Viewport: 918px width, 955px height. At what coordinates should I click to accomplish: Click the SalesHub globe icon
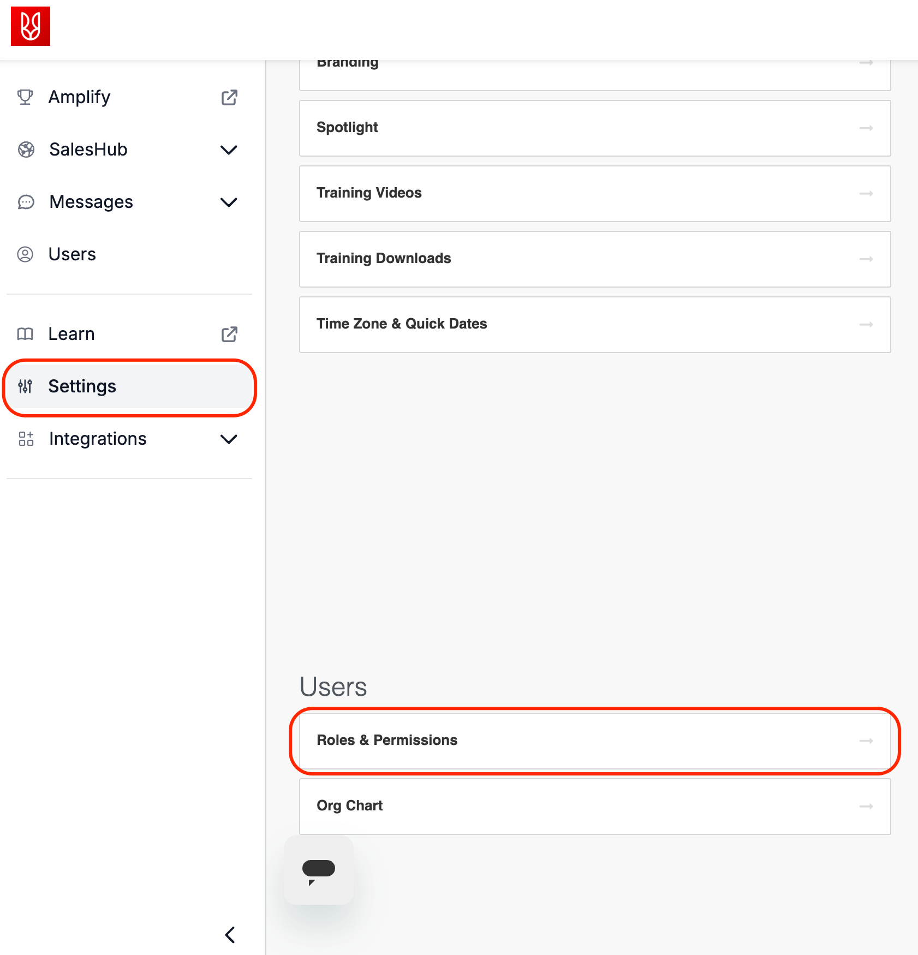[26, 150]
